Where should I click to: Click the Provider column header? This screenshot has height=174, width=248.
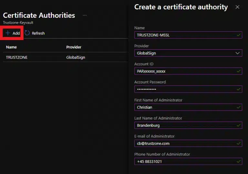tap(74, 47)
